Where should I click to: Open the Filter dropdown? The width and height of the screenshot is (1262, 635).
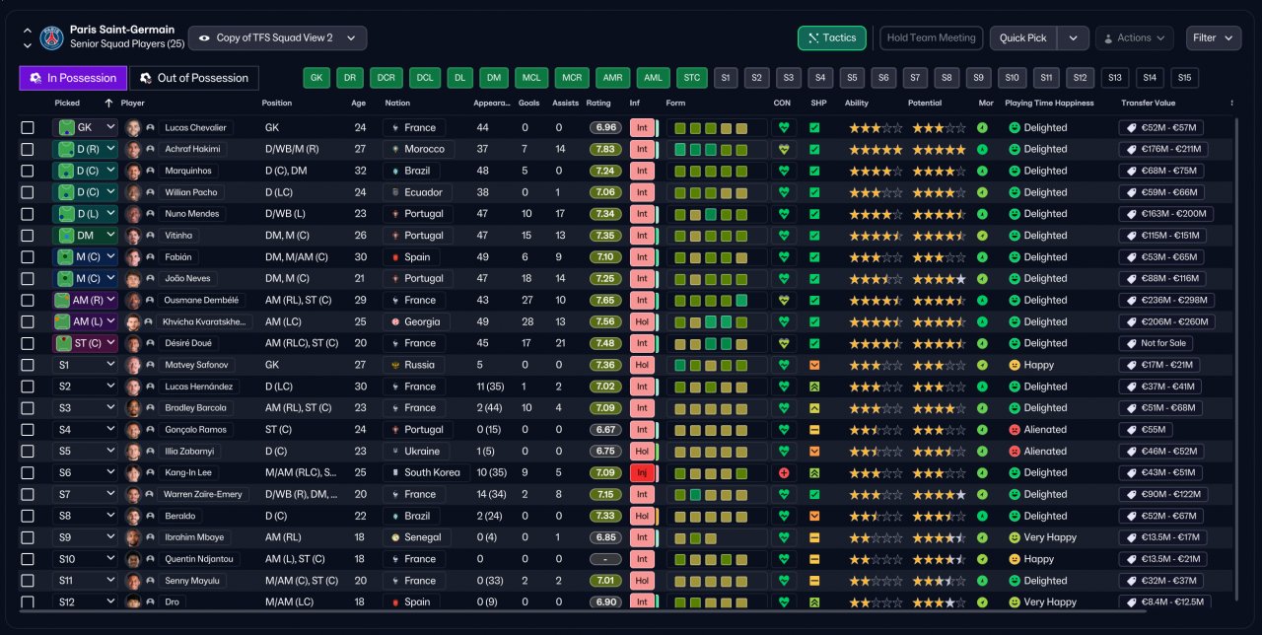tap(1214, 38)
